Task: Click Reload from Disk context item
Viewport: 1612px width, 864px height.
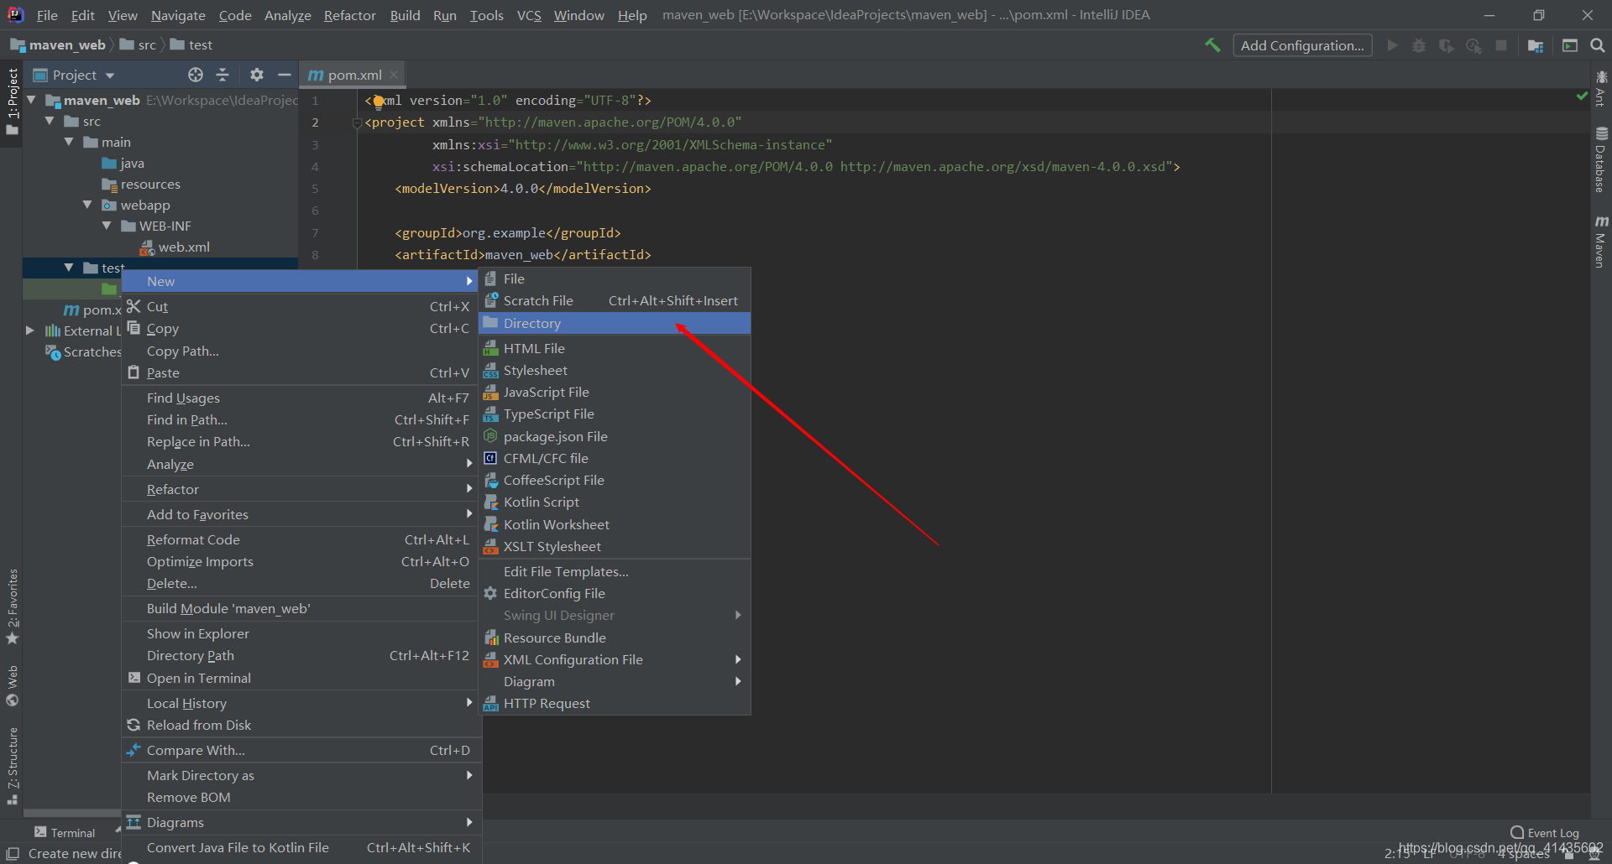Action: pos(301,725)
